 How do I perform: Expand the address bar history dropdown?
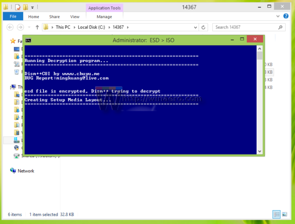196,27
